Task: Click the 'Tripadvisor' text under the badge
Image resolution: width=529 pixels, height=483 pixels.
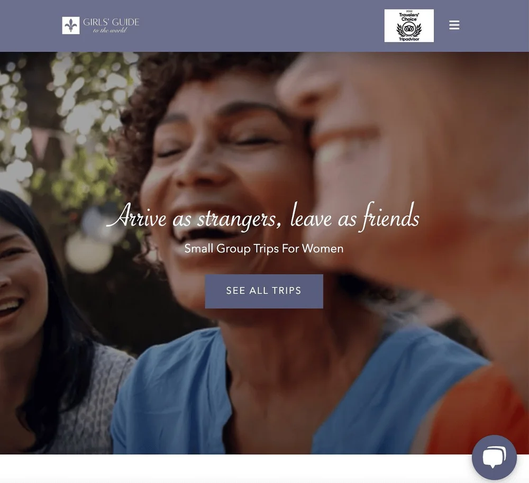Action: [x=409, y=39]
